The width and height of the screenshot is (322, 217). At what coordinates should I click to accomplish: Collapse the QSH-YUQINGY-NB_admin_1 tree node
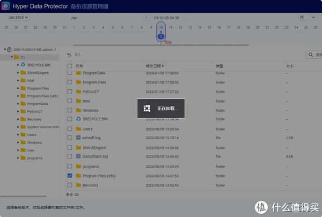click(5, 49)
